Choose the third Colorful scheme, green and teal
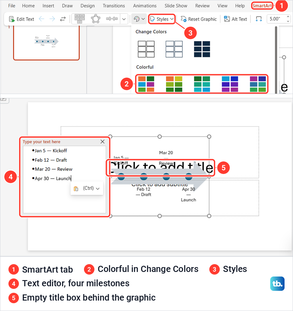293x311 pixels. point(202,84)
